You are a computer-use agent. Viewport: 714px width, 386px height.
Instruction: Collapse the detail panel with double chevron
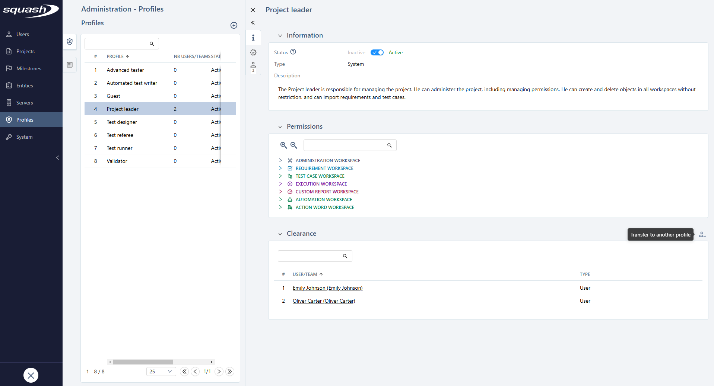click(253, 23)
